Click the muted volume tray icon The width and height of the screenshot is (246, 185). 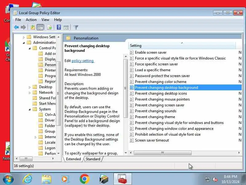(x=215, y=179)
